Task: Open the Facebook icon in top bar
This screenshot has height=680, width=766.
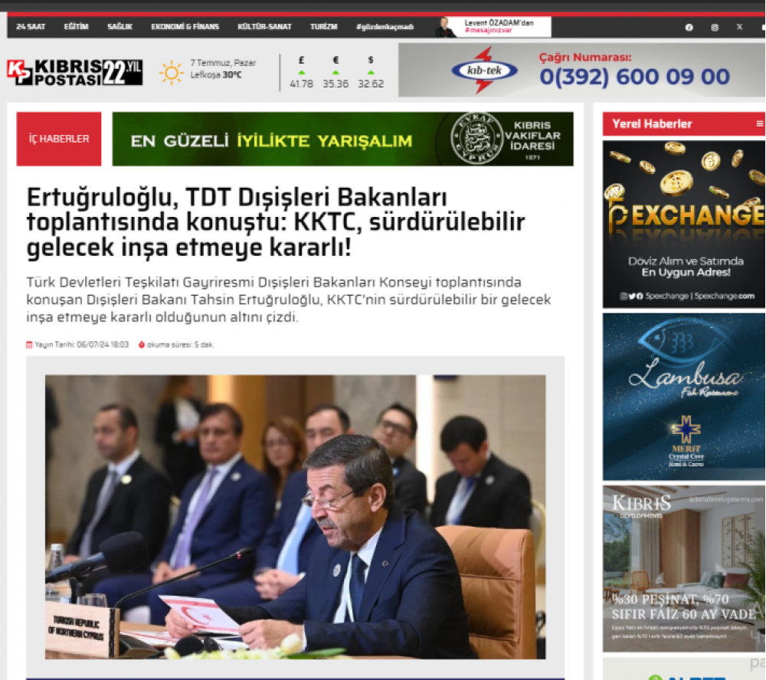Action: tap(689, 28)
